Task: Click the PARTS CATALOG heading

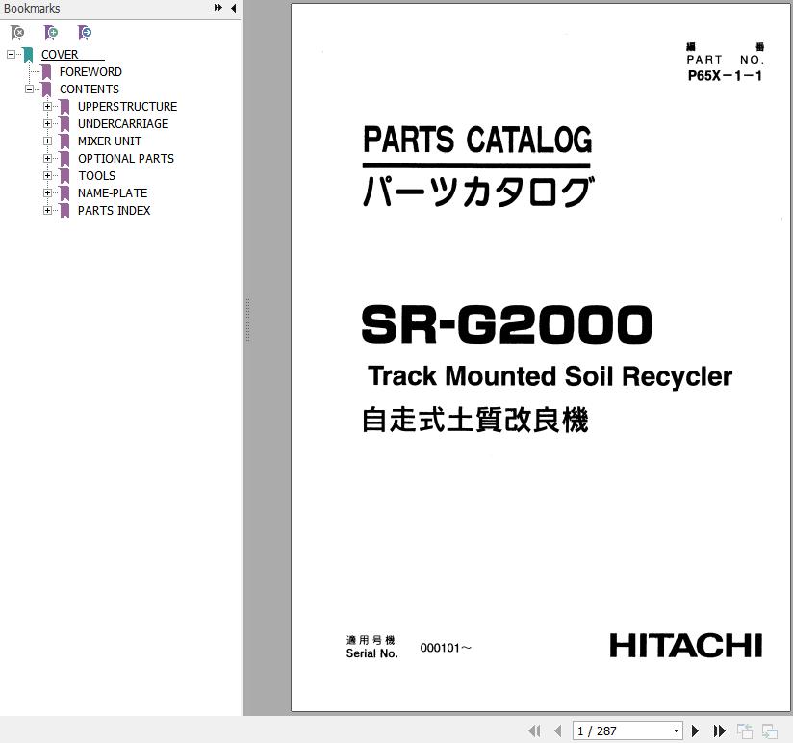Action: pos(477,140)
